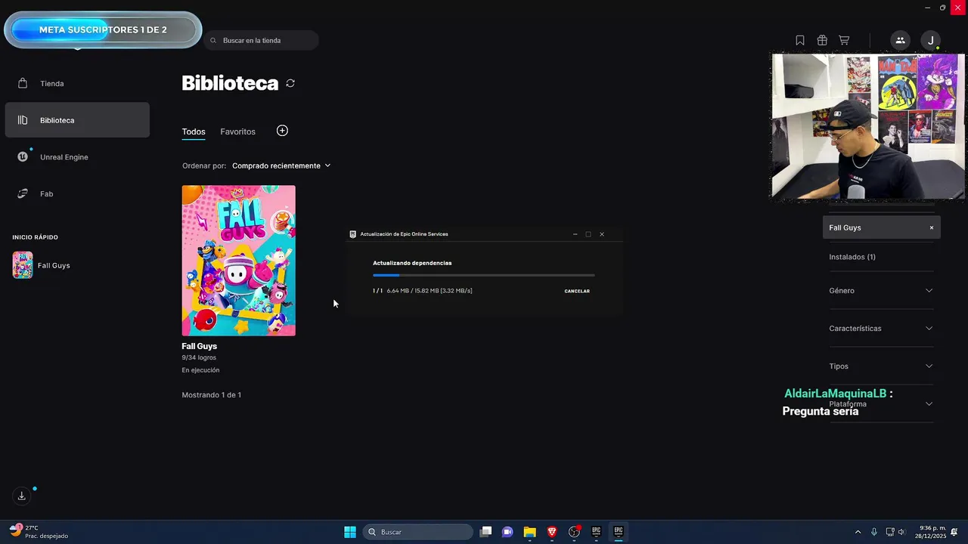Viewport: 968px width, 544px height.
Task: Click the Fall Guys title under the cover
Action: (x=199, y=346)
